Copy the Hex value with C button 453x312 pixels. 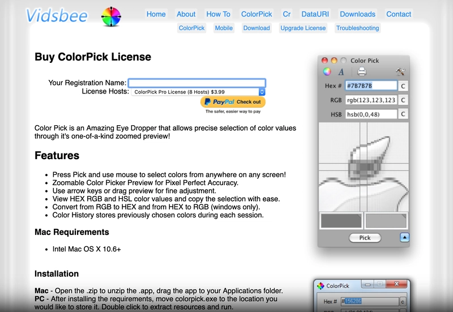pos(403,86)
